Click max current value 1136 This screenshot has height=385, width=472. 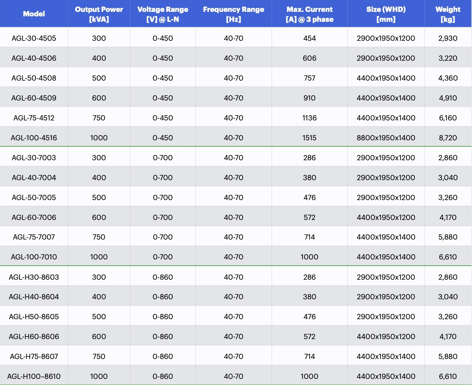[310, 118]
